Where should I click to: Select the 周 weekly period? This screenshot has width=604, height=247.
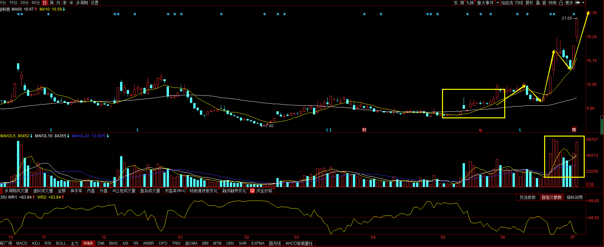52,3
